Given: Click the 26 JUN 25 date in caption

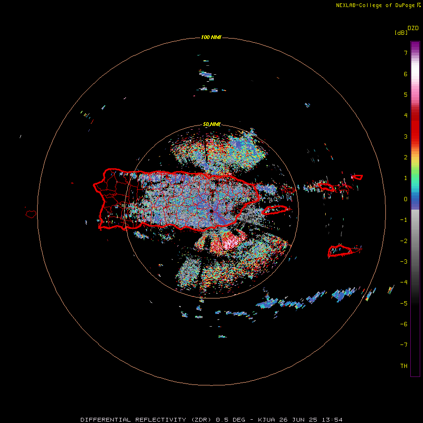Looking at the screenshot, I should click(x=298, y=420).
